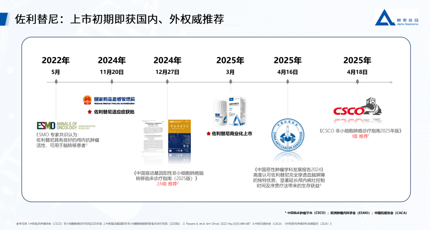Click the 参考信息 reference line at bottom
The width and height of the screenshot is (430, 230).
pos(174,224)
